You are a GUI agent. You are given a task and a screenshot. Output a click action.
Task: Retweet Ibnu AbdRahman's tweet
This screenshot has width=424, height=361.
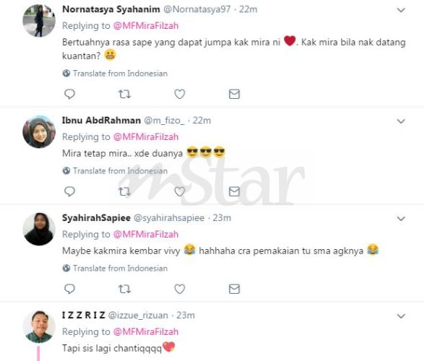[125, 191]
